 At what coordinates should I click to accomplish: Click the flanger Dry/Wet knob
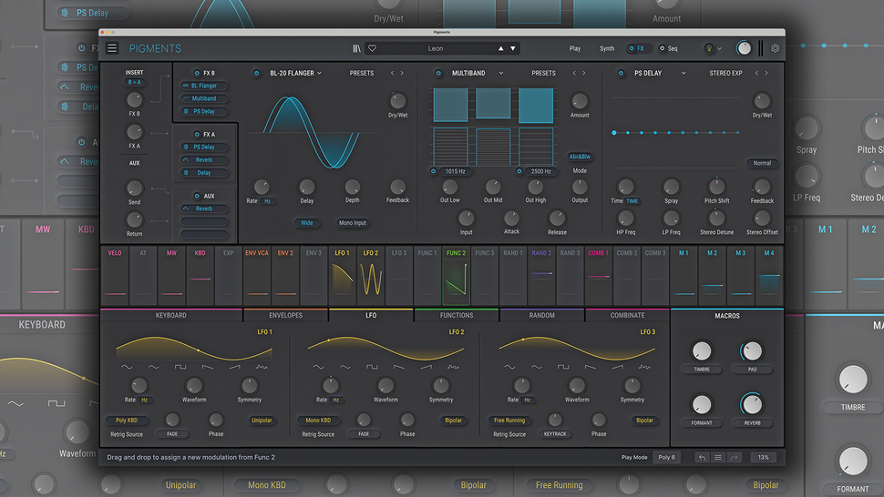[397, 101]
